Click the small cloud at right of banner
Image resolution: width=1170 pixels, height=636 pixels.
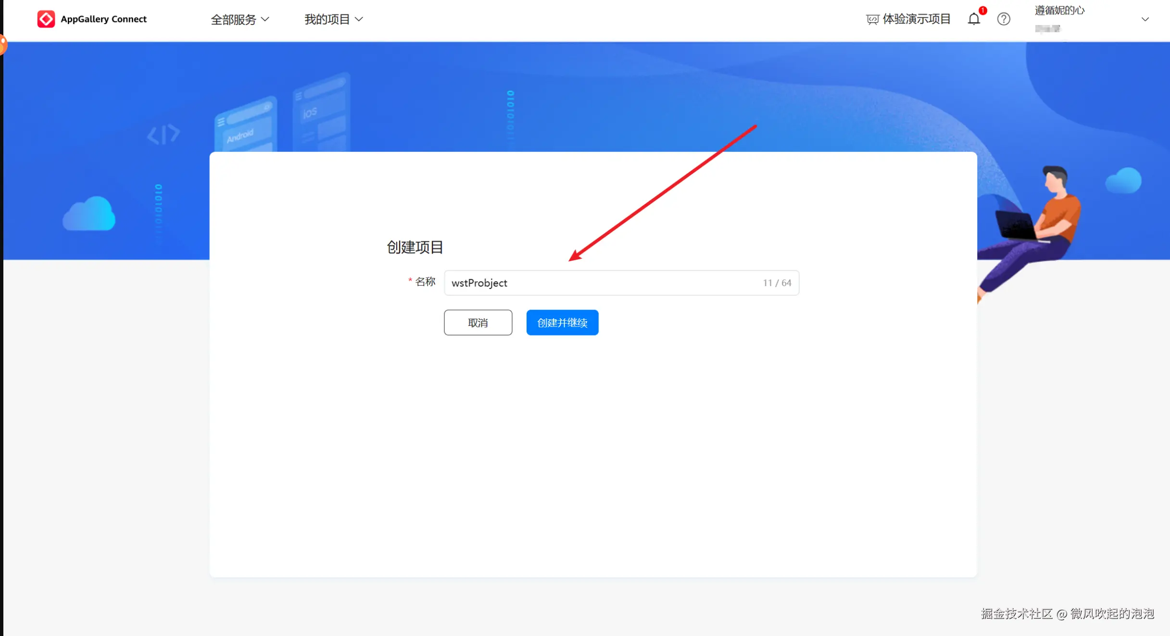[x=1123, y=181]
